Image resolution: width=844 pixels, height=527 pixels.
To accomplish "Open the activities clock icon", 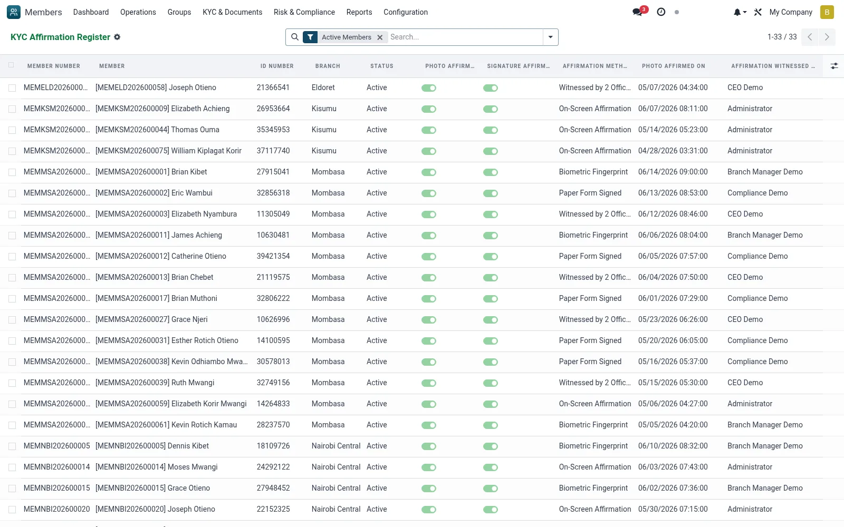I will [x=661, y=12].
